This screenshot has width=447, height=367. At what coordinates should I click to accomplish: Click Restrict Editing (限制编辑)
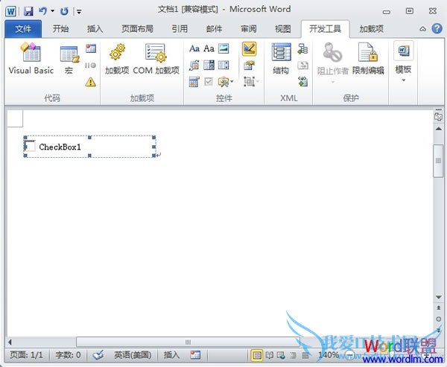coord(368,59)
